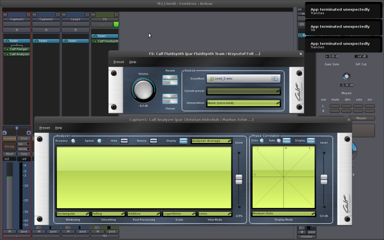Image resolution: width=384 pixels, height=240 pixels.
Task: Dismiss the 'App terminated unexpectedly' TM notification
Action: [343, 28]
